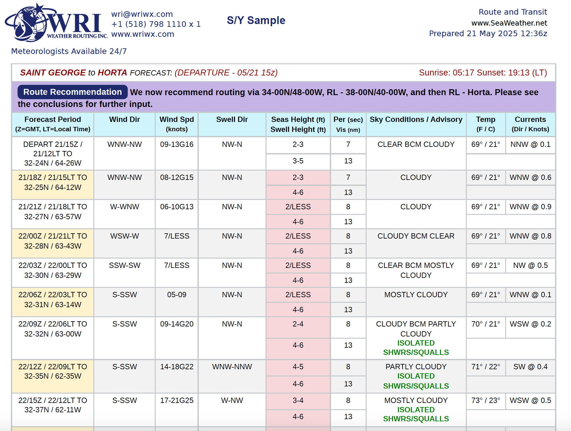This screenshot has width=571, height=431.
Task: Click the 08-12G15 wind speed value
Action: coord(177,177)
